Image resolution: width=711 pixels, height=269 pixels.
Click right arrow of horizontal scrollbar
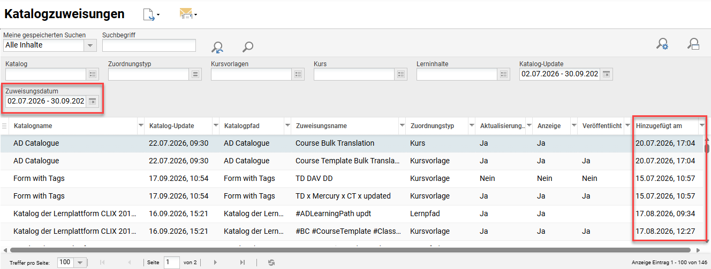(698, 249)
